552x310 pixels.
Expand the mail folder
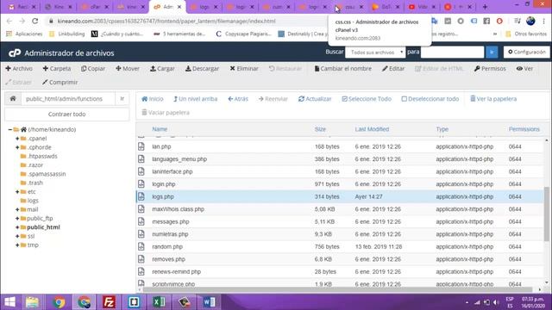pyautogui.click(x=17, y=209)
